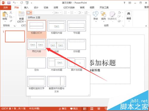Open the drawing group dialog launcher

click(123, 26)
